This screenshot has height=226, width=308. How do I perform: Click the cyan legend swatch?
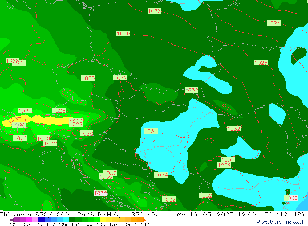(x=66, y=220)
